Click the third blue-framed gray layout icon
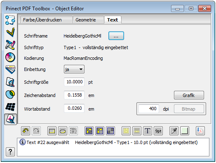The height and width of the screenshot is (163, 216). [110, 131]
